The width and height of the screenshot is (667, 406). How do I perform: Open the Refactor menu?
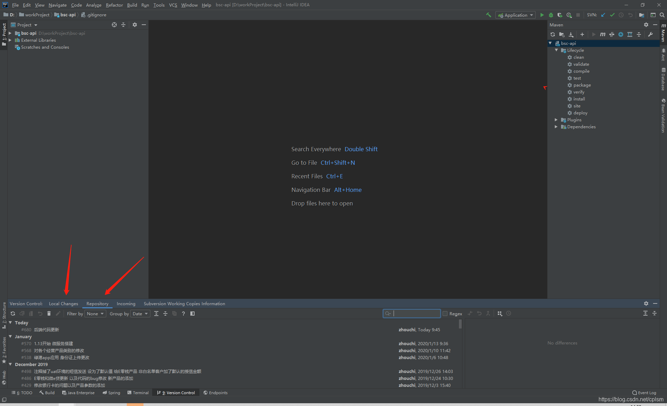[114, 5]
